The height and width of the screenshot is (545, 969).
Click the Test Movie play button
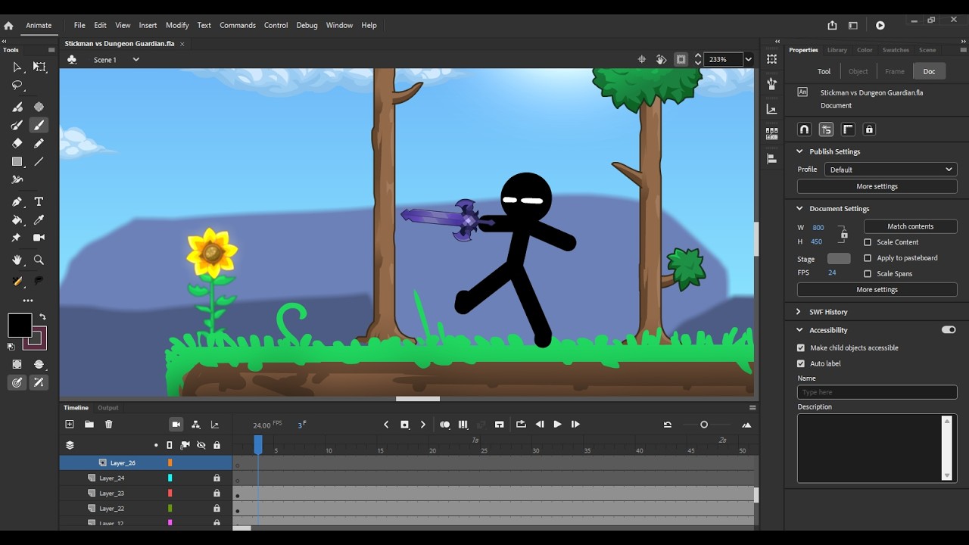[880, 25]
